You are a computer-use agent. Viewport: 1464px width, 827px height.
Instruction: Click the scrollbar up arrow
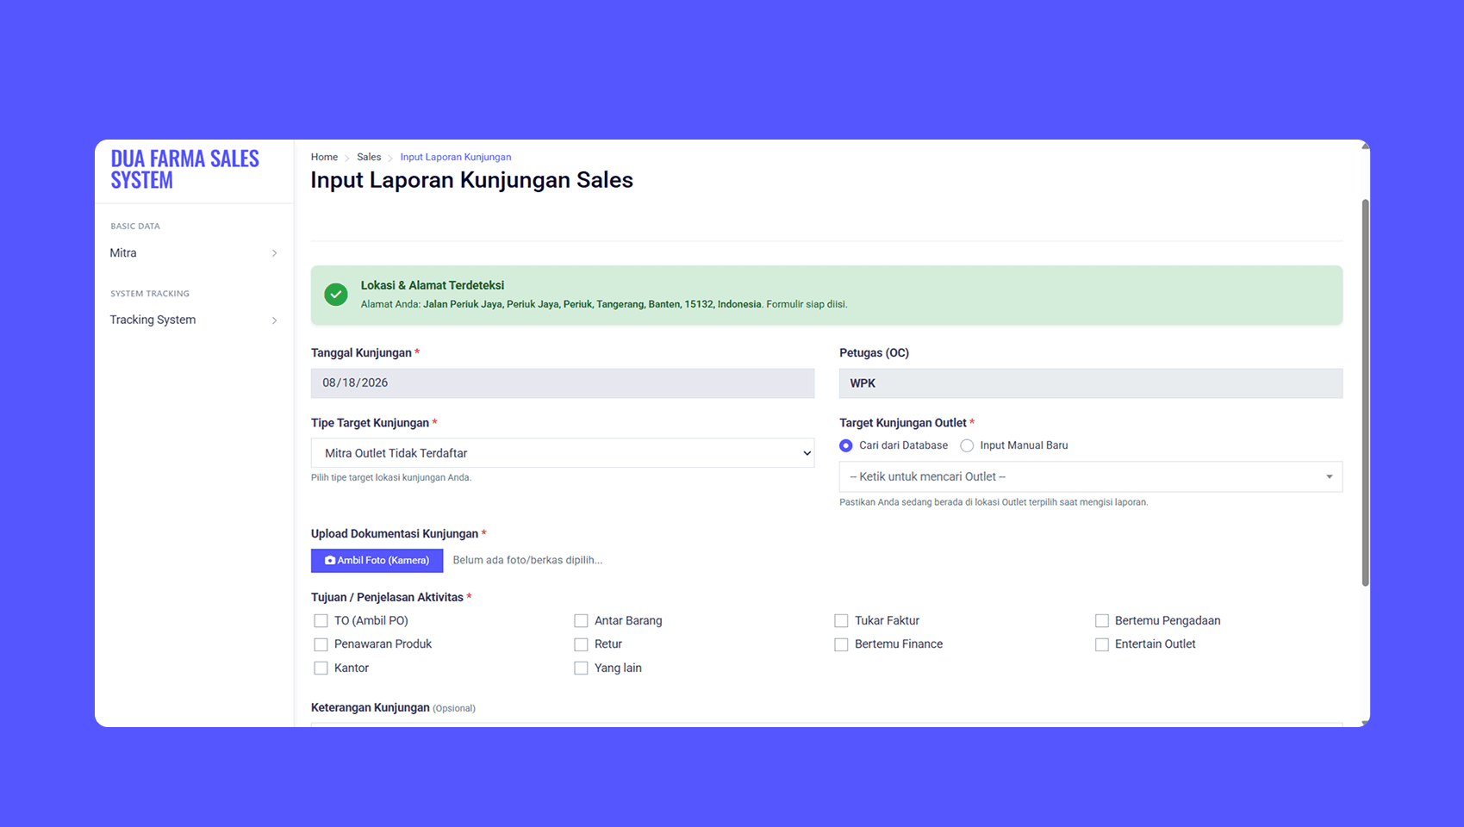pyautogui.click(x=1365, y=146)
